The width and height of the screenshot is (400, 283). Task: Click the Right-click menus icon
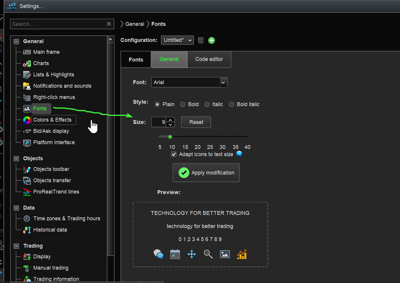pyautogui.click(x=27, y=97)
